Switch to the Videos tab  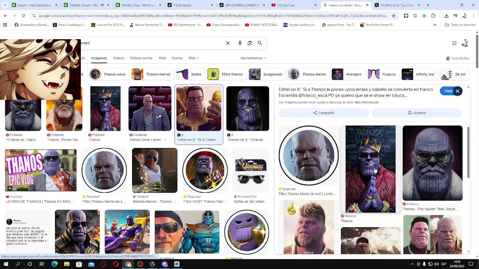point(119,58)
